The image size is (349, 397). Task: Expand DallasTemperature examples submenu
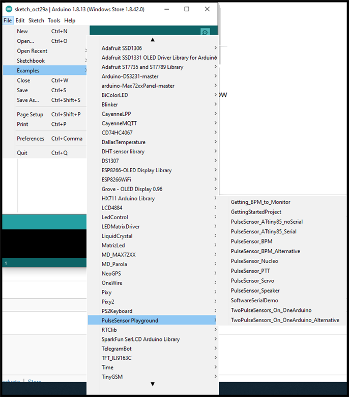point(153,142)
